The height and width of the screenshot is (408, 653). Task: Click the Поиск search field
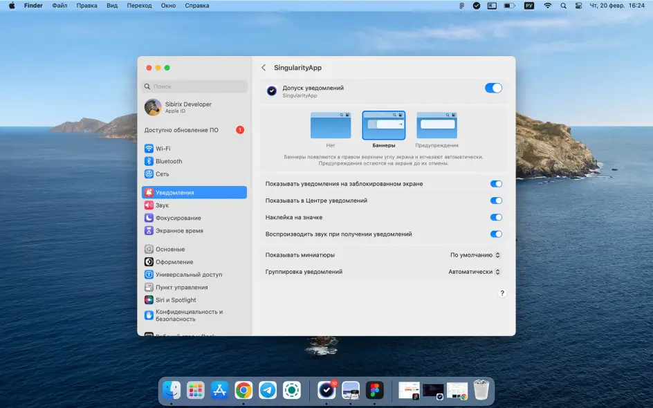(194, 86)
